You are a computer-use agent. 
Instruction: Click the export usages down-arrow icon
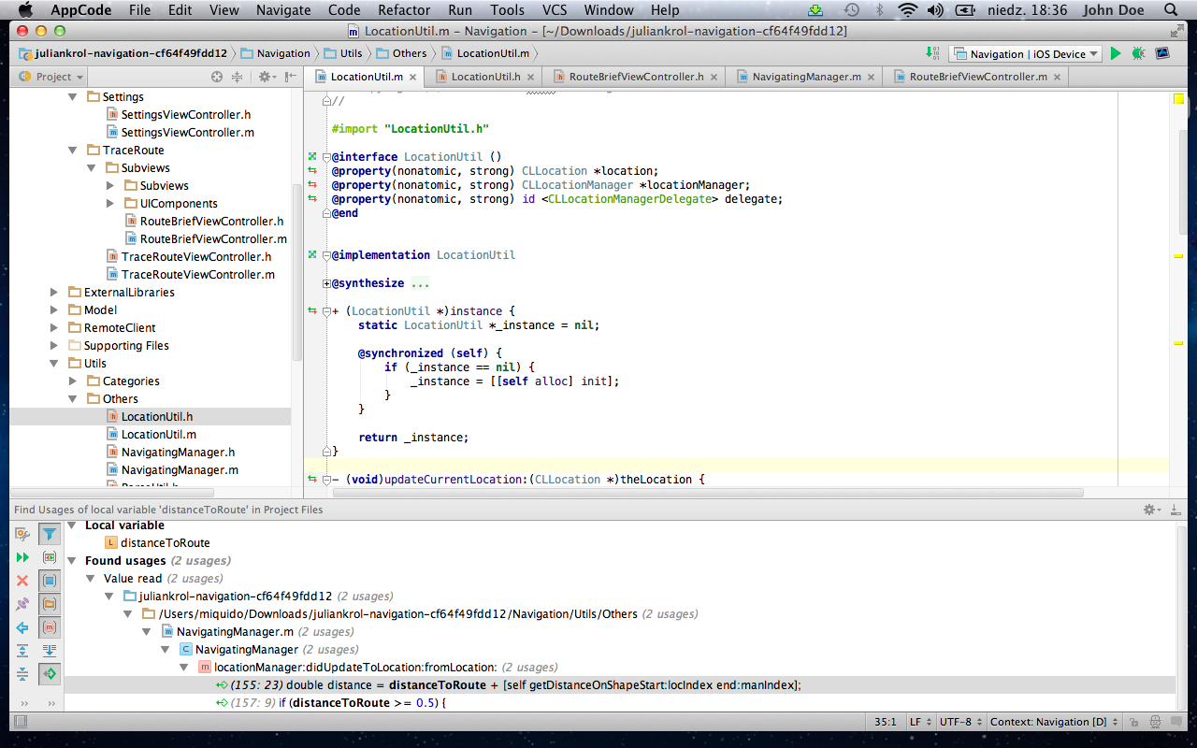click(x=50, y=651)
